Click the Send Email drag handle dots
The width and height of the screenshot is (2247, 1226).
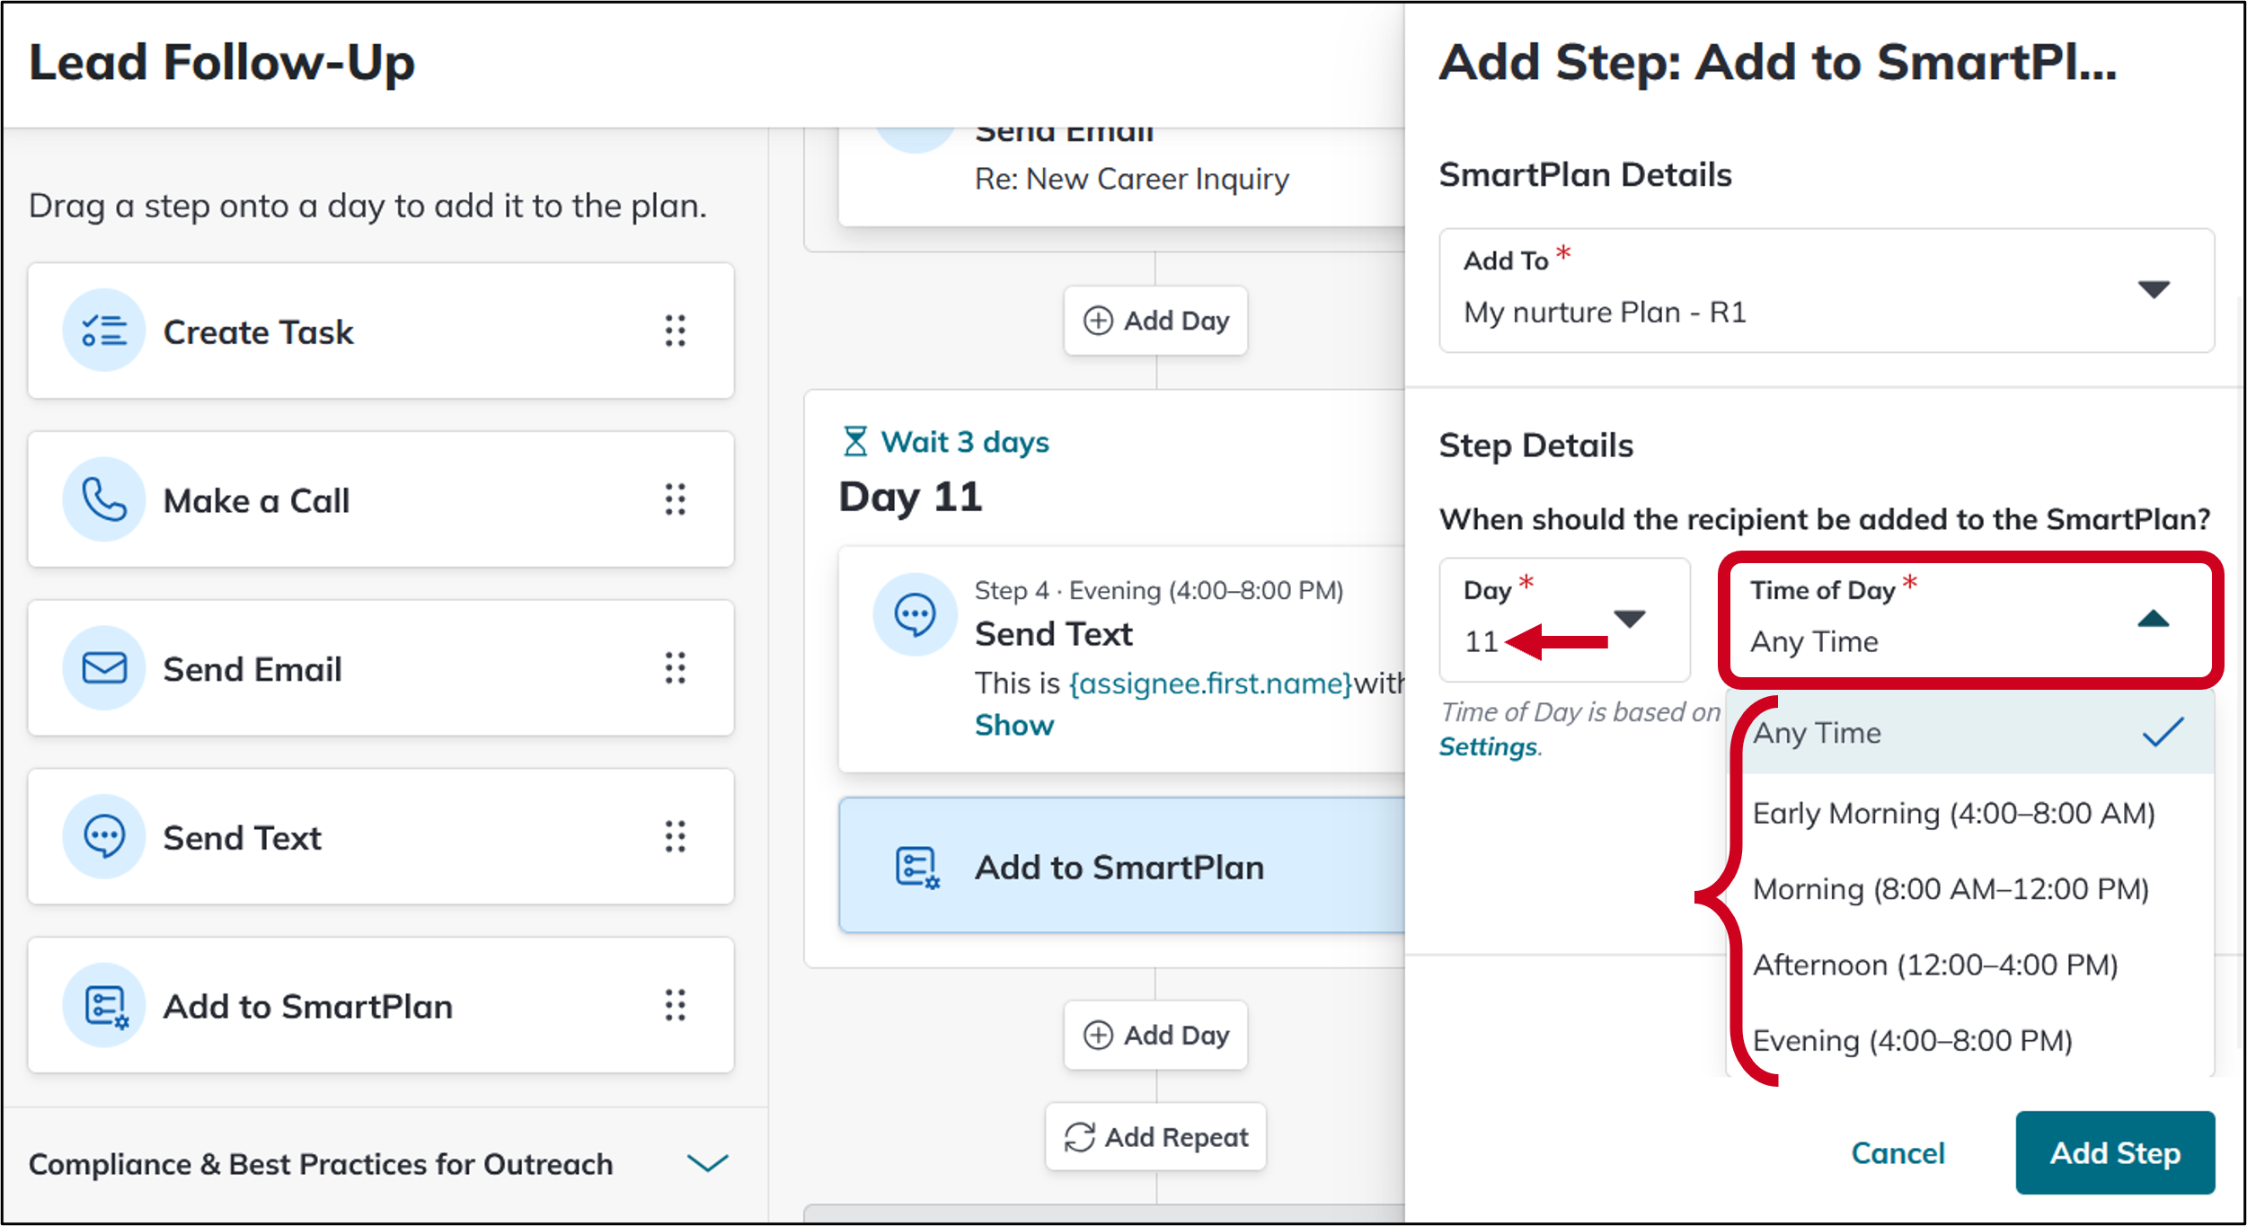pyautogui.click(x=676, y=667)
